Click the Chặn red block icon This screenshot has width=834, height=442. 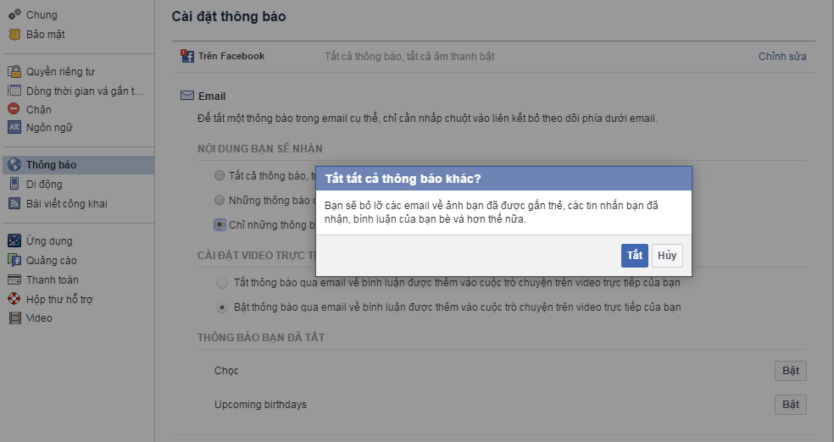(14, 109)
